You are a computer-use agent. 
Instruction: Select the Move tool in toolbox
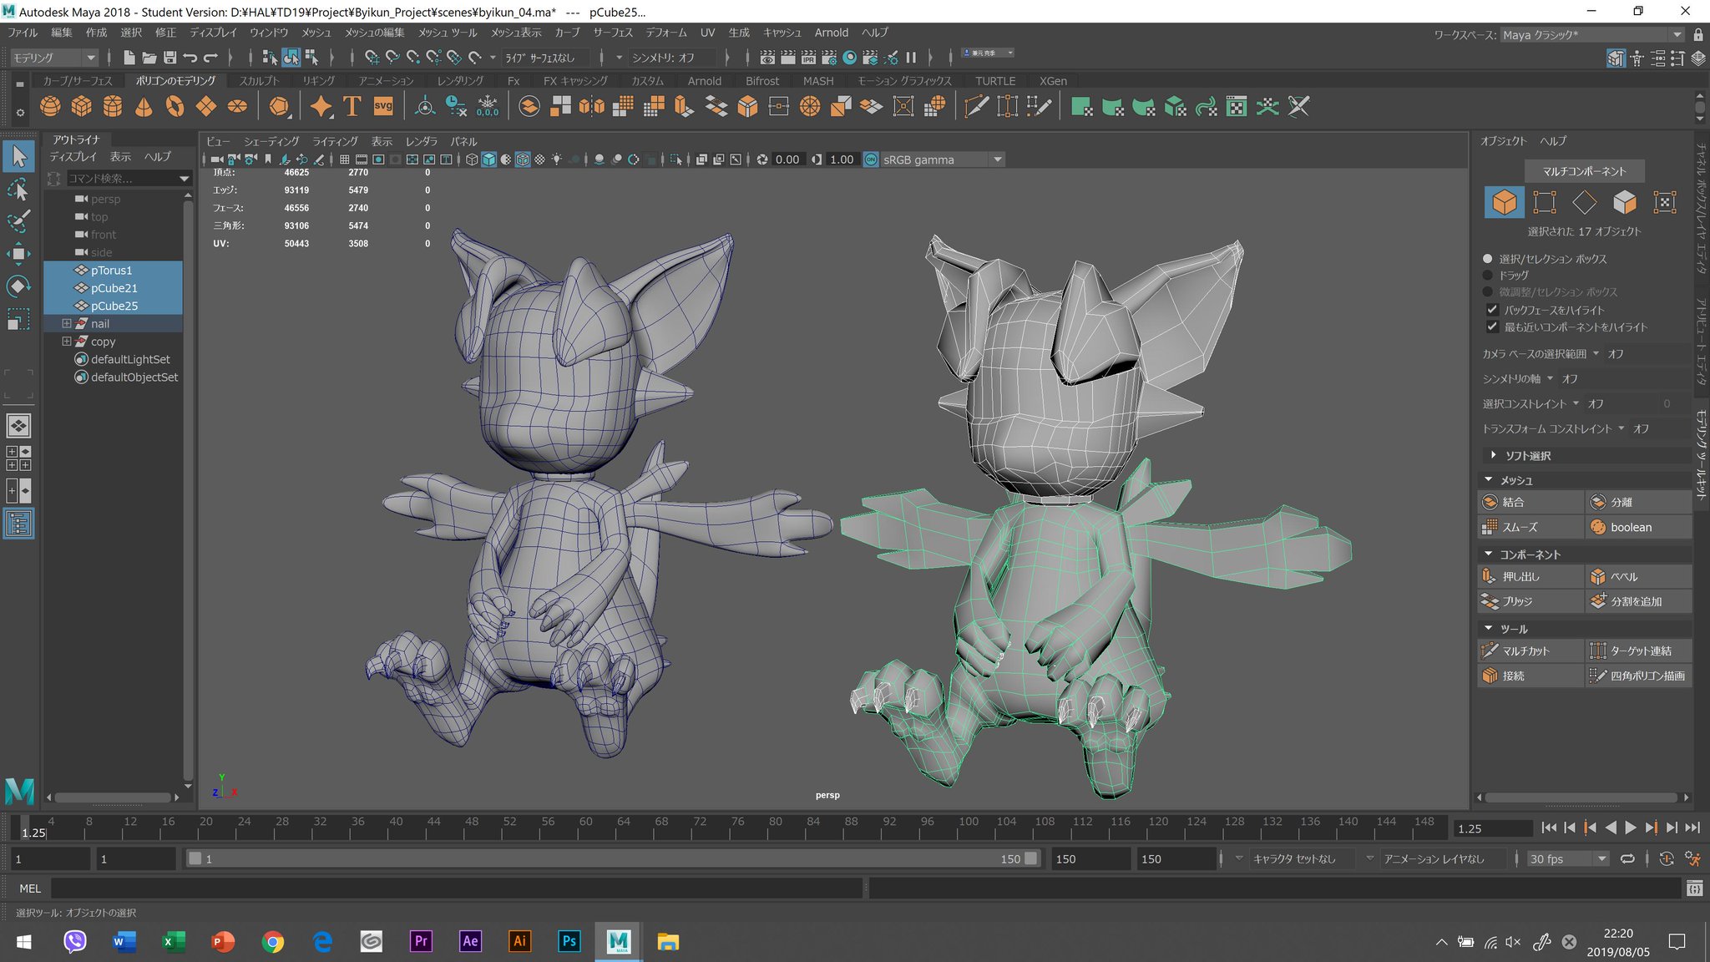point(18,254)
